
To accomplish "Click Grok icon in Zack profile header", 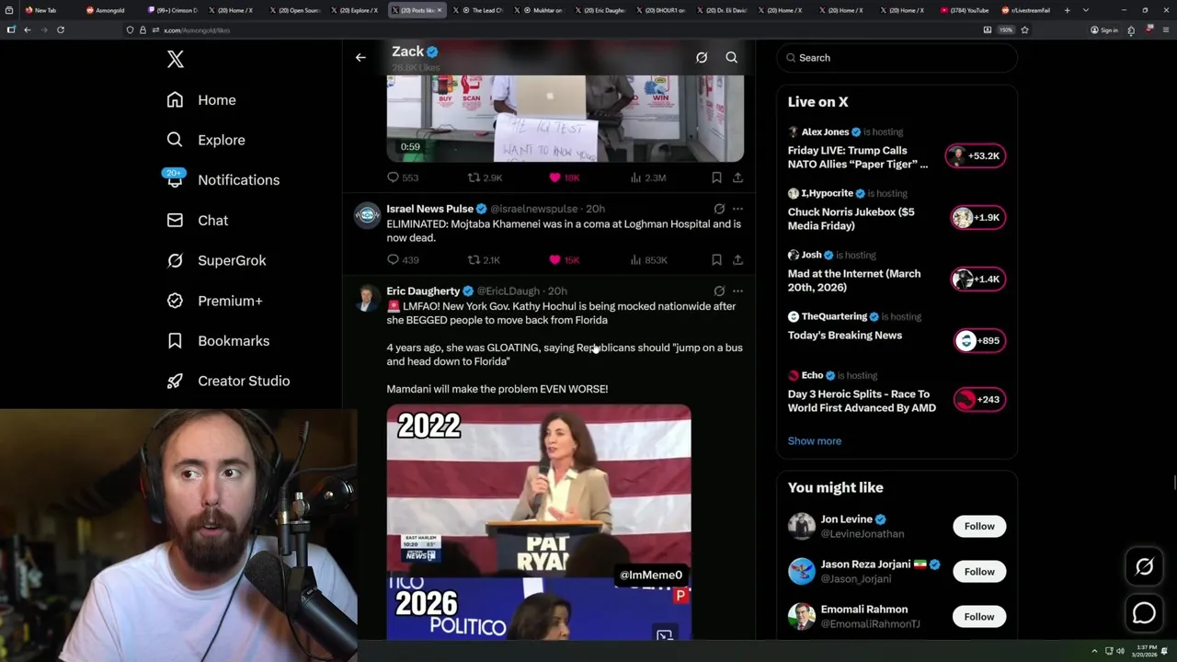I will click(702, 58).
